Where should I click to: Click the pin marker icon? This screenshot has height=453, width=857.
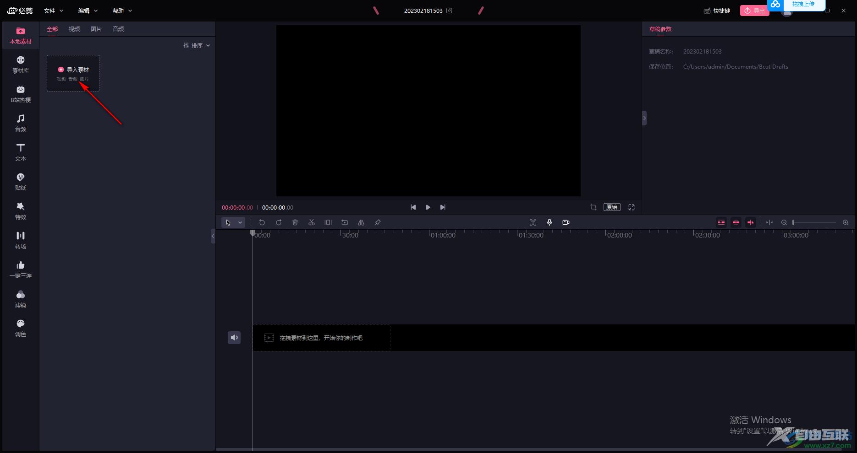tap(378, 222)
